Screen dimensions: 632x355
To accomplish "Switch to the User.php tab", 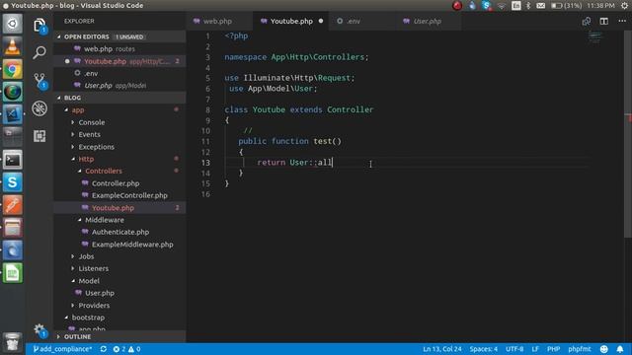I will tap(429, 21).
